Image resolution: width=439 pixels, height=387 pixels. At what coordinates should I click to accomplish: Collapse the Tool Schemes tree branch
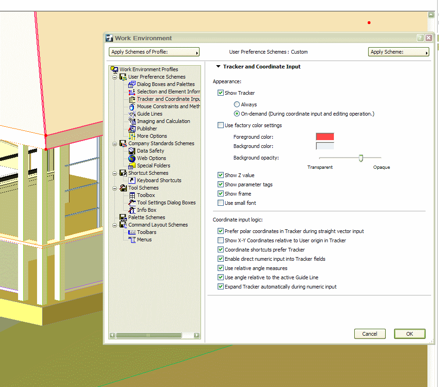tap(114, 188)
